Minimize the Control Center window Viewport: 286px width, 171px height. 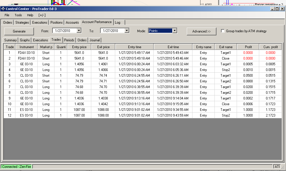pyautogui.click(x=272, y=9)
